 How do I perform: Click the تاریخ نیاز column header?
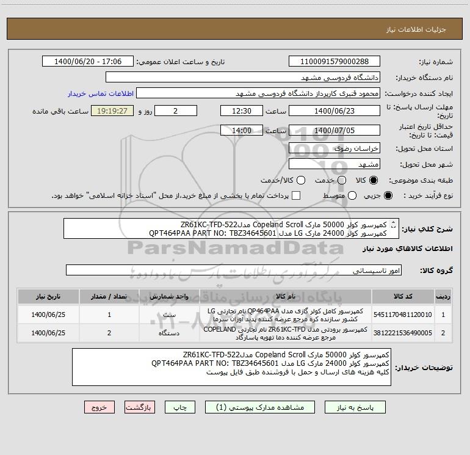pyautogui.click(x=48, y=297)
